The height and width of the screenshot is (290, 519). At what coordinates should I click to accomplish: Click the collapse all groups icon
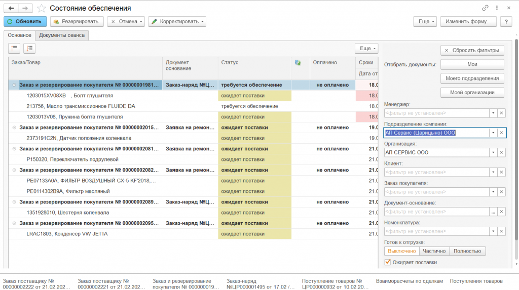[14, 48]
